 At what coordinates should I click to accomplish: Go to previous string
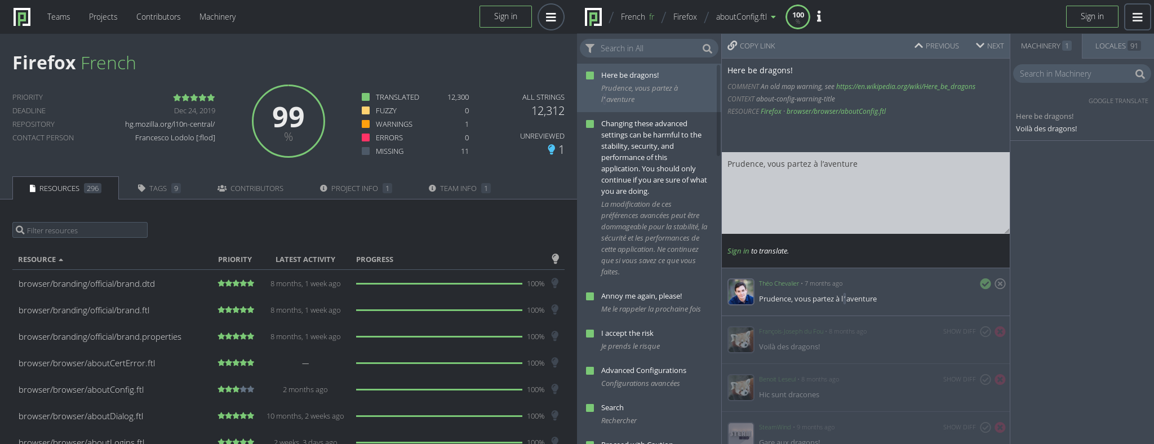coord(936,46)
